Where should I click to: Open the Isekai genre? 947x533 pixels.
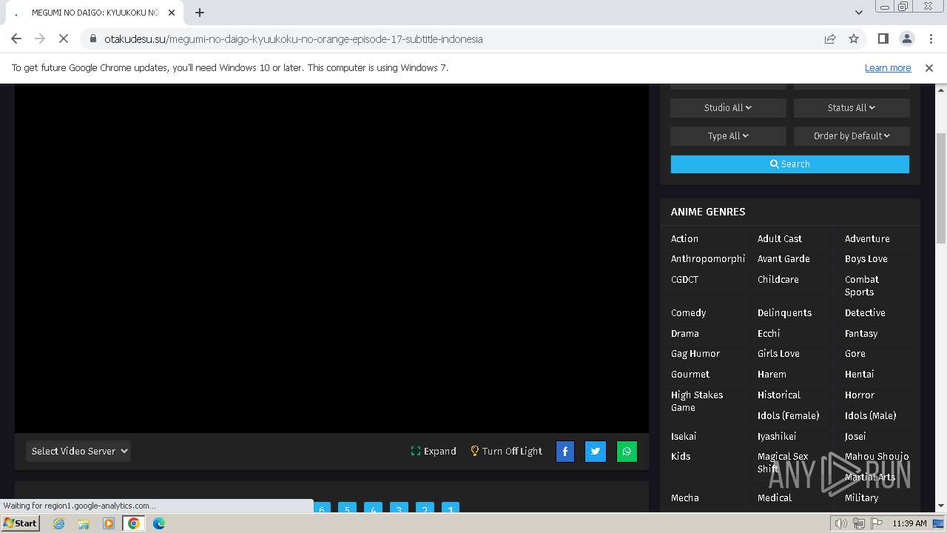point(684,436)
